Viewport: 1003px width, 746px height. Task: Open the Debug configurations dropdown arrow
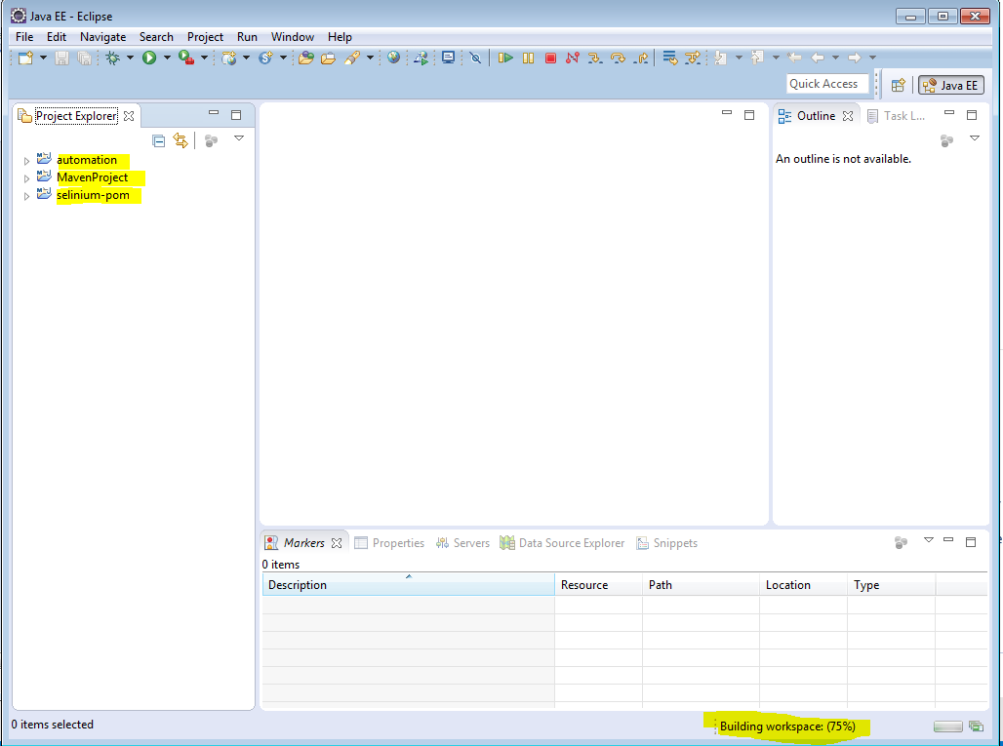point(130,58)
